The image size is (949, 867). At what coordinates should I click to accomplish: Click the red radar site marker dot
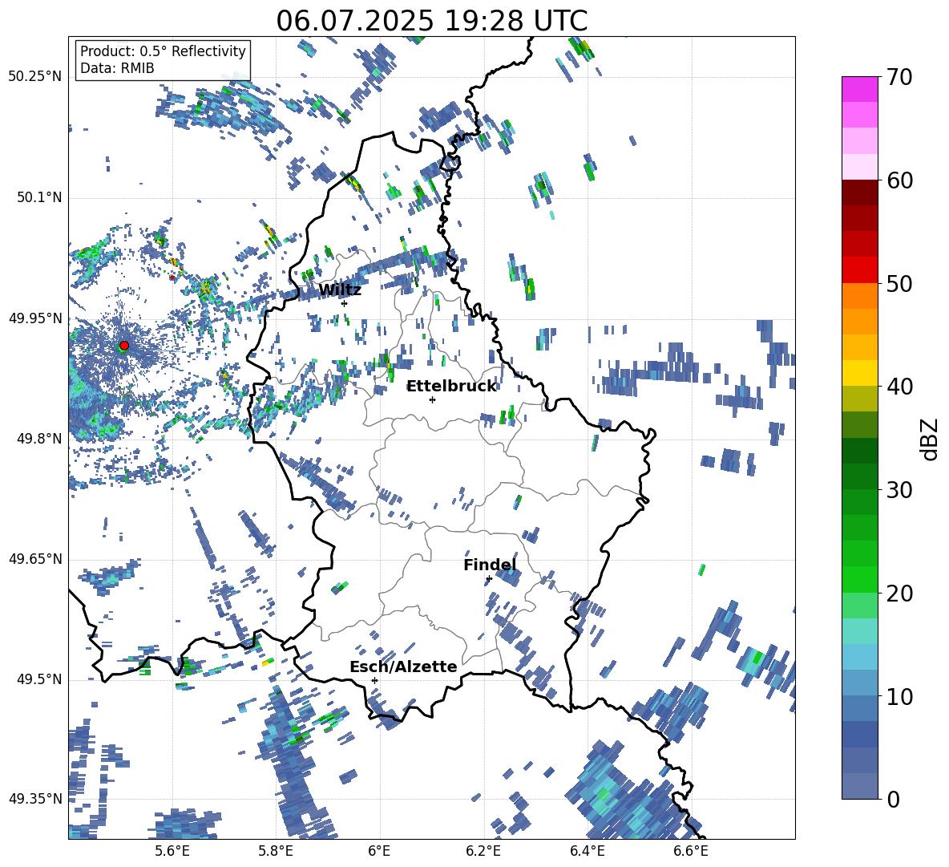click(124, 346)
